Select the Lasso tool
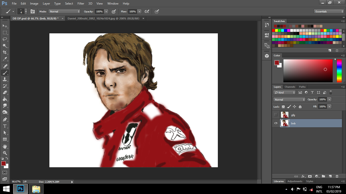The height and width of the screenshot is (194, 346). coord(5,39)
